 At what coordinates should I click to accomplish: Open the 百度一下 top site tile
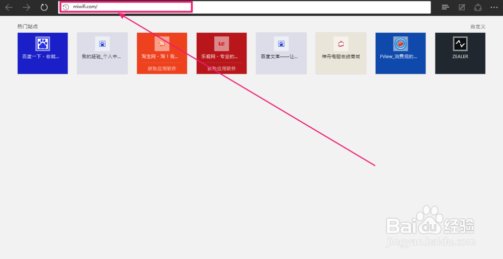(43, 53)
